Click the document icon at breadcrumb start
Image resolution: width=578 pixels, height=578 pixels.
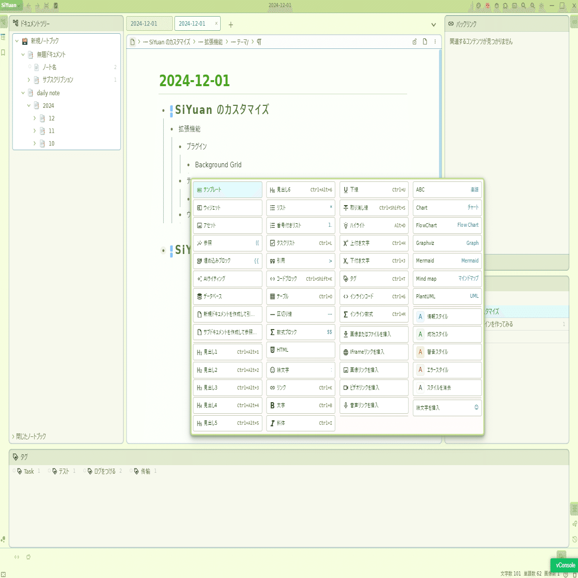click(x=133, y=42)
